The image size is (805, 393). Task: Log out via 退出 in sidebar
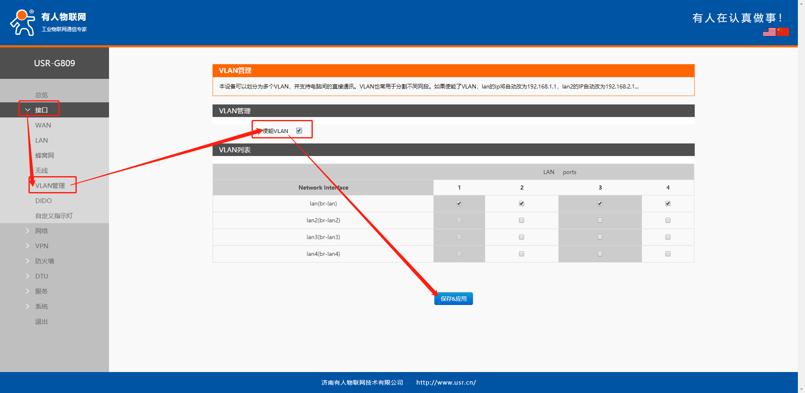coord(41,321)
